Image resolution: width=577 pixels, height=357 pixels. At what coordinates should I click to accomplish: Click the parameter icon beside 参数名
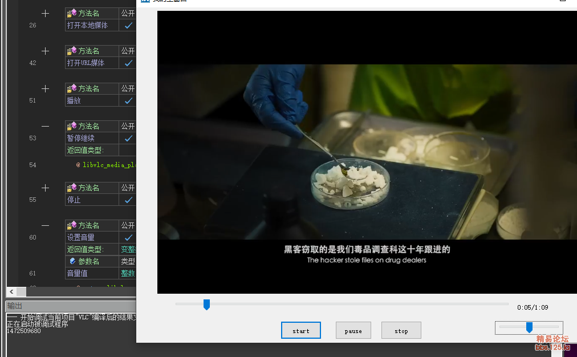(x=72, y=261)
